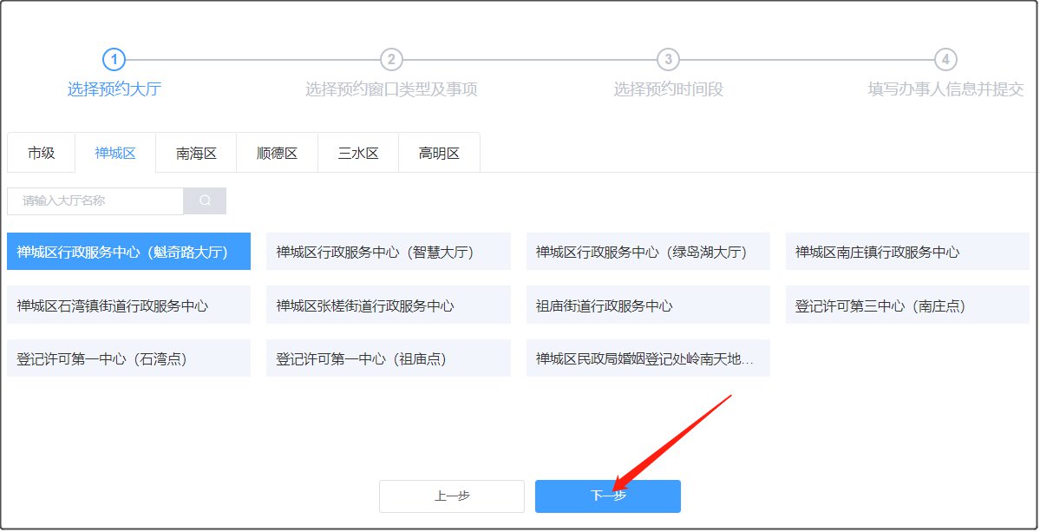Image resolution: width=1040 pixels, height=532 pixels.
Task: Select the 顺德区 tab
Action: [277, 153]
